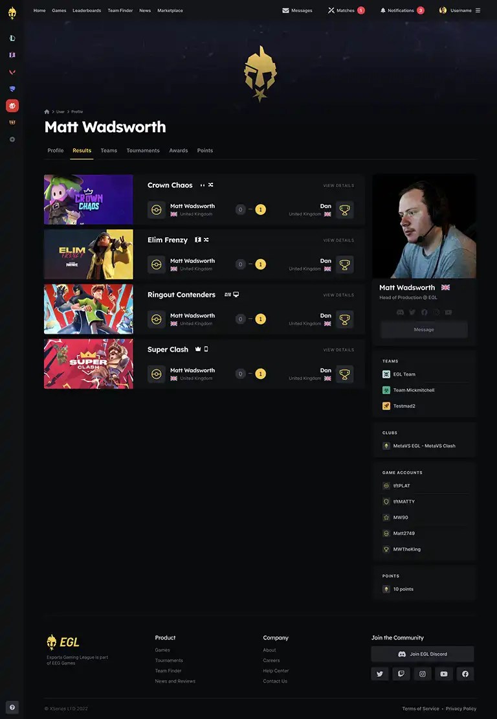Open the Messages envelope icon
This screenshot has width=497, height=719.
(x=285, y=10)
